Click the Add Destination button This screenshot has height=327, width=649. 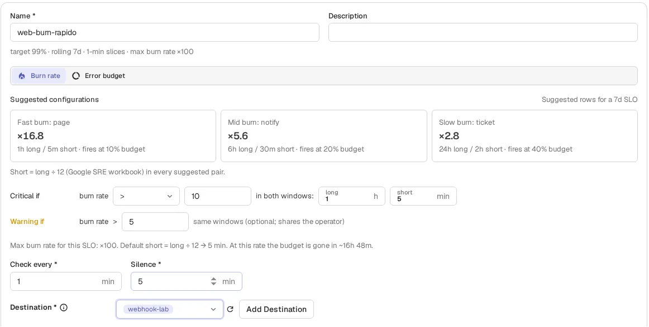[276, 309]
